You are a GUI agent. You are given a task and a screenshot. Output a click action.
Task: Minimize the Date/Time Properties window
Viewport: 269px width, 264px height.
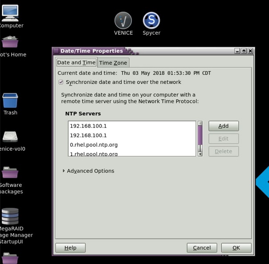(x=237, y=51)
